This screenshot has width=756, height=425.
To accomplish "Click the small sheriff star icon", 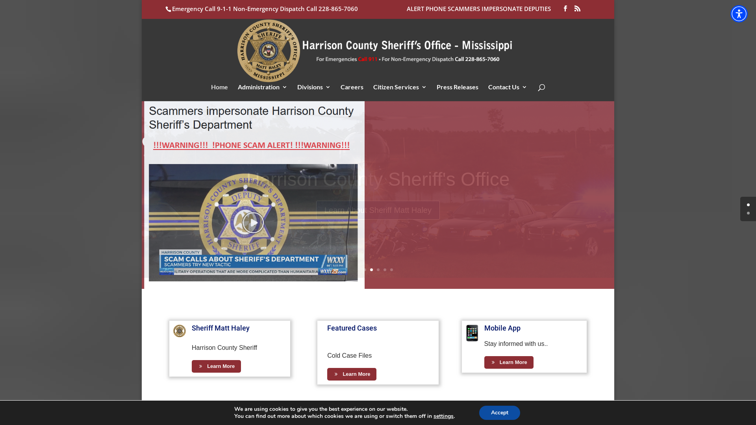I will pyautogui.click(x=180, y=331).
